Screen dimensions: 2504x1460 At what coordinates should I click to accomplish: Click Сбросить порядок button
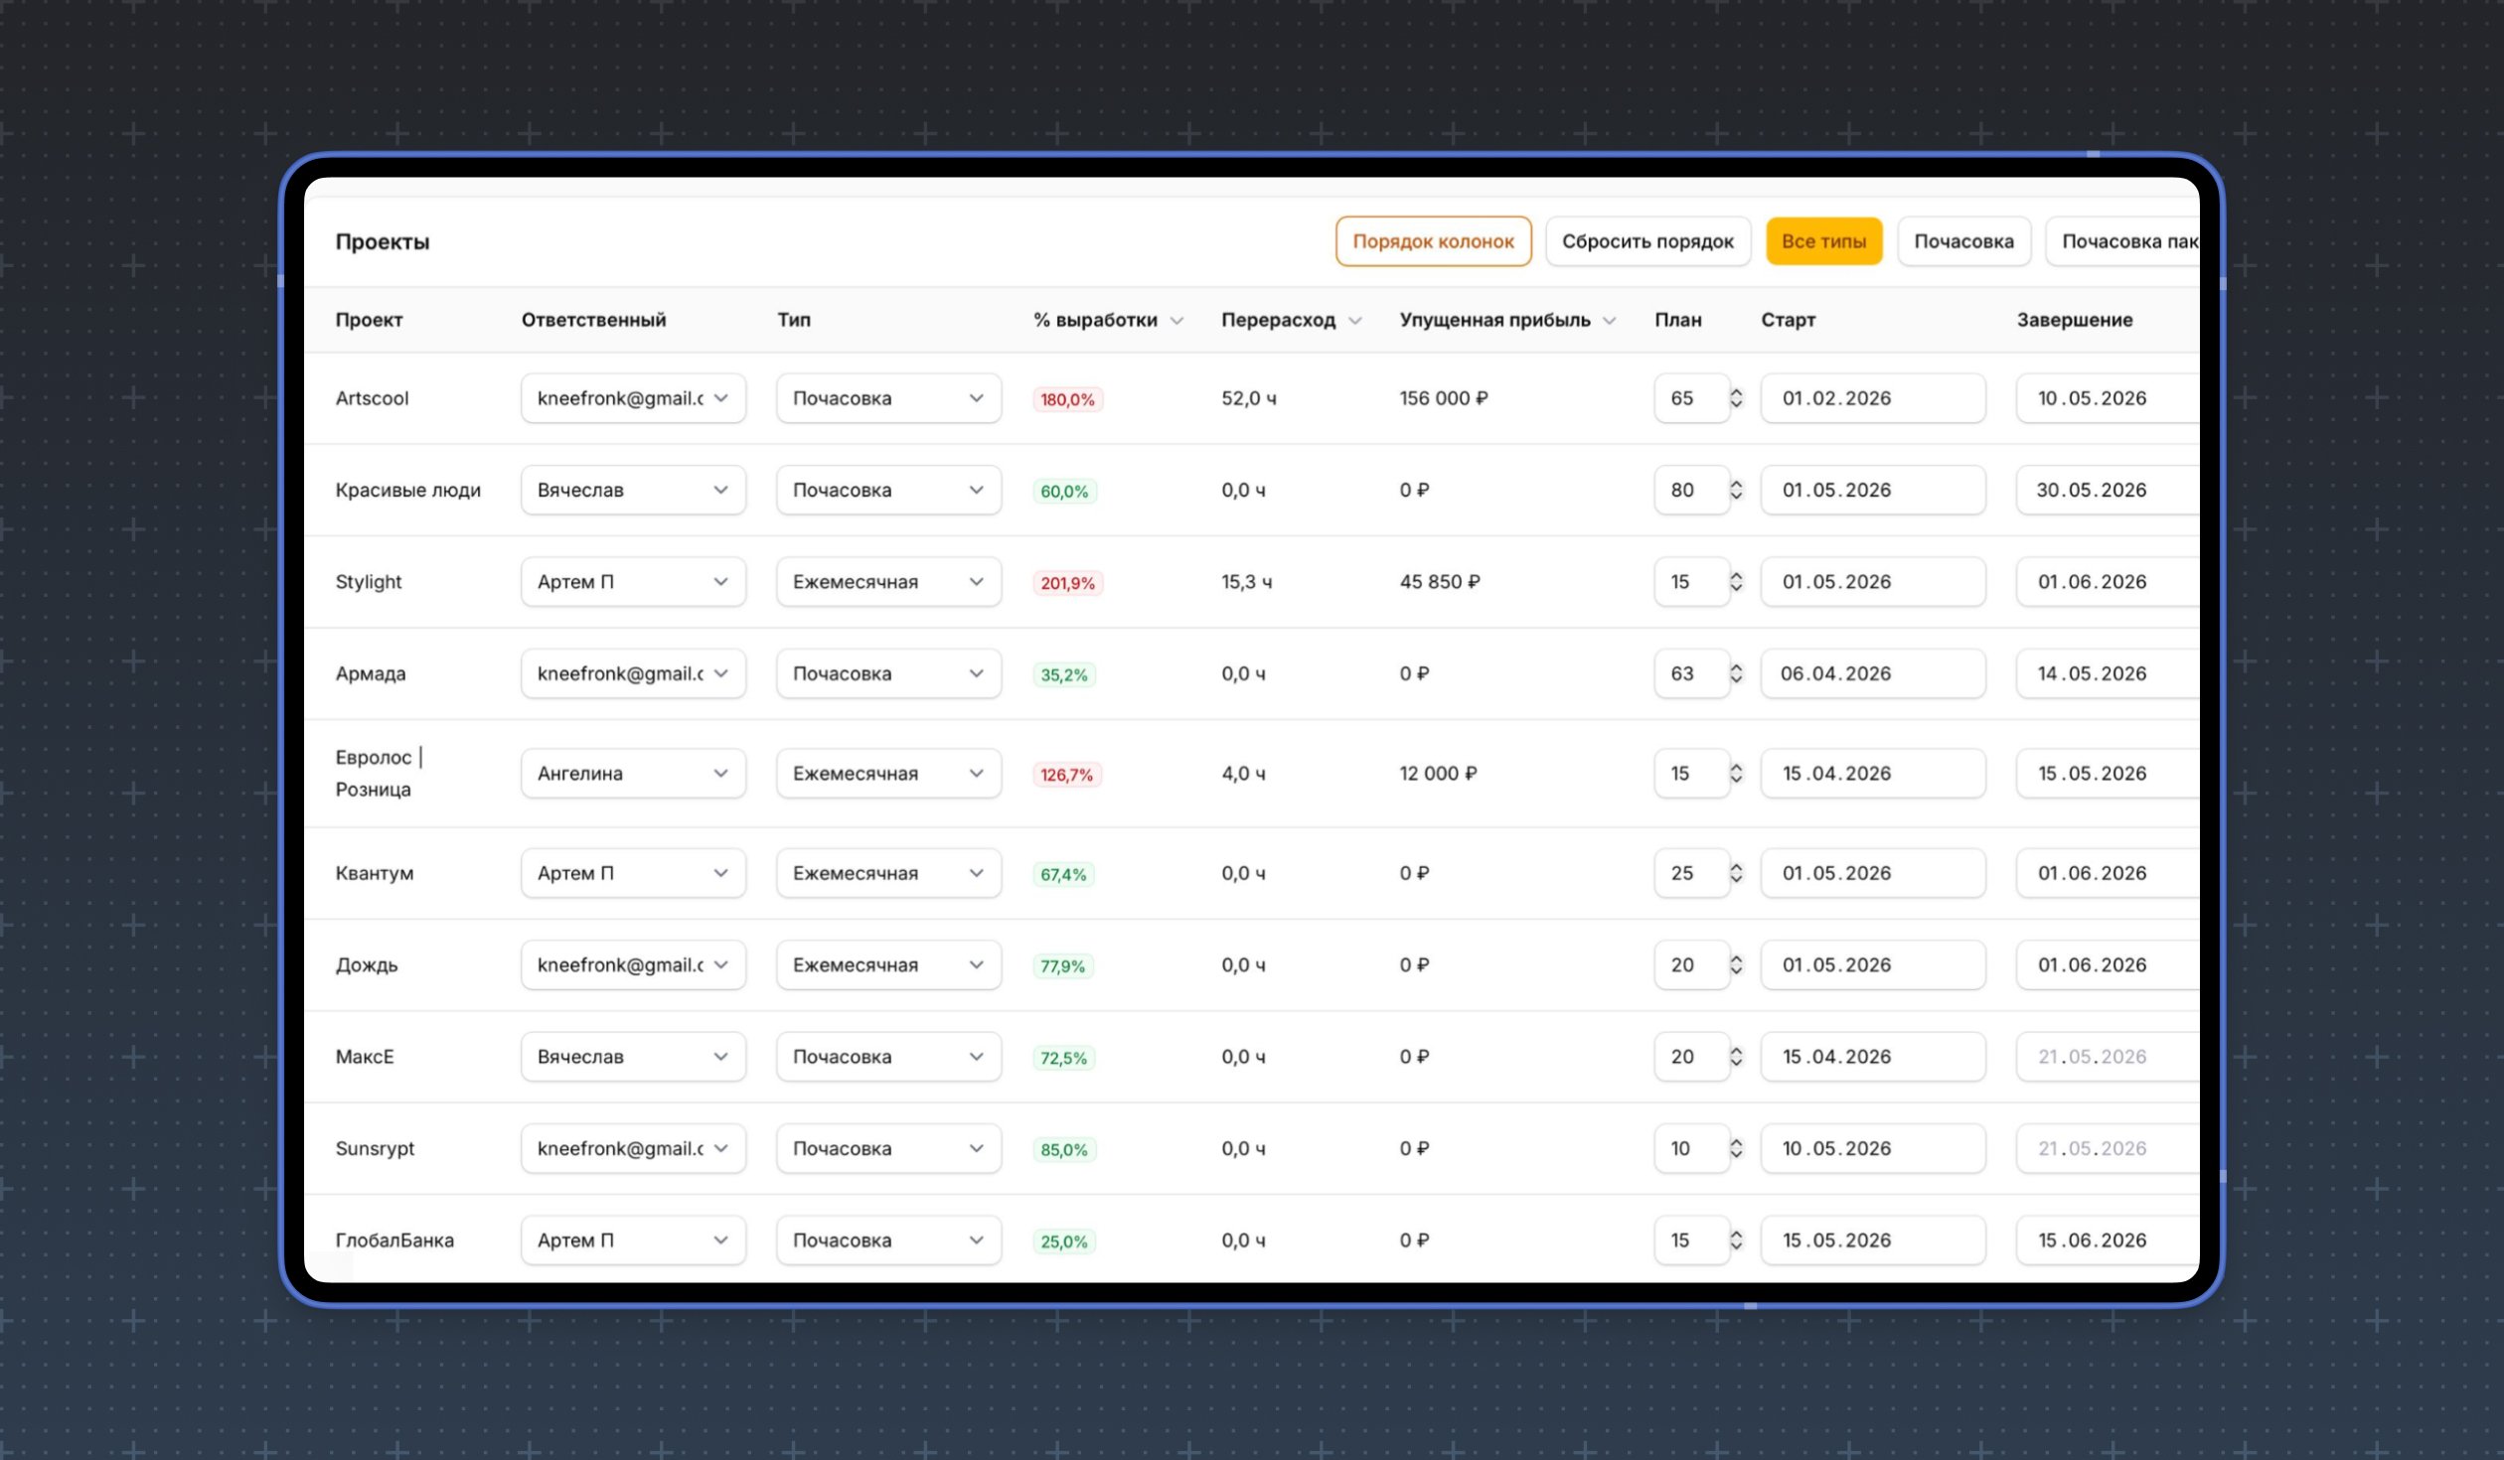(x=1647, y=241)
